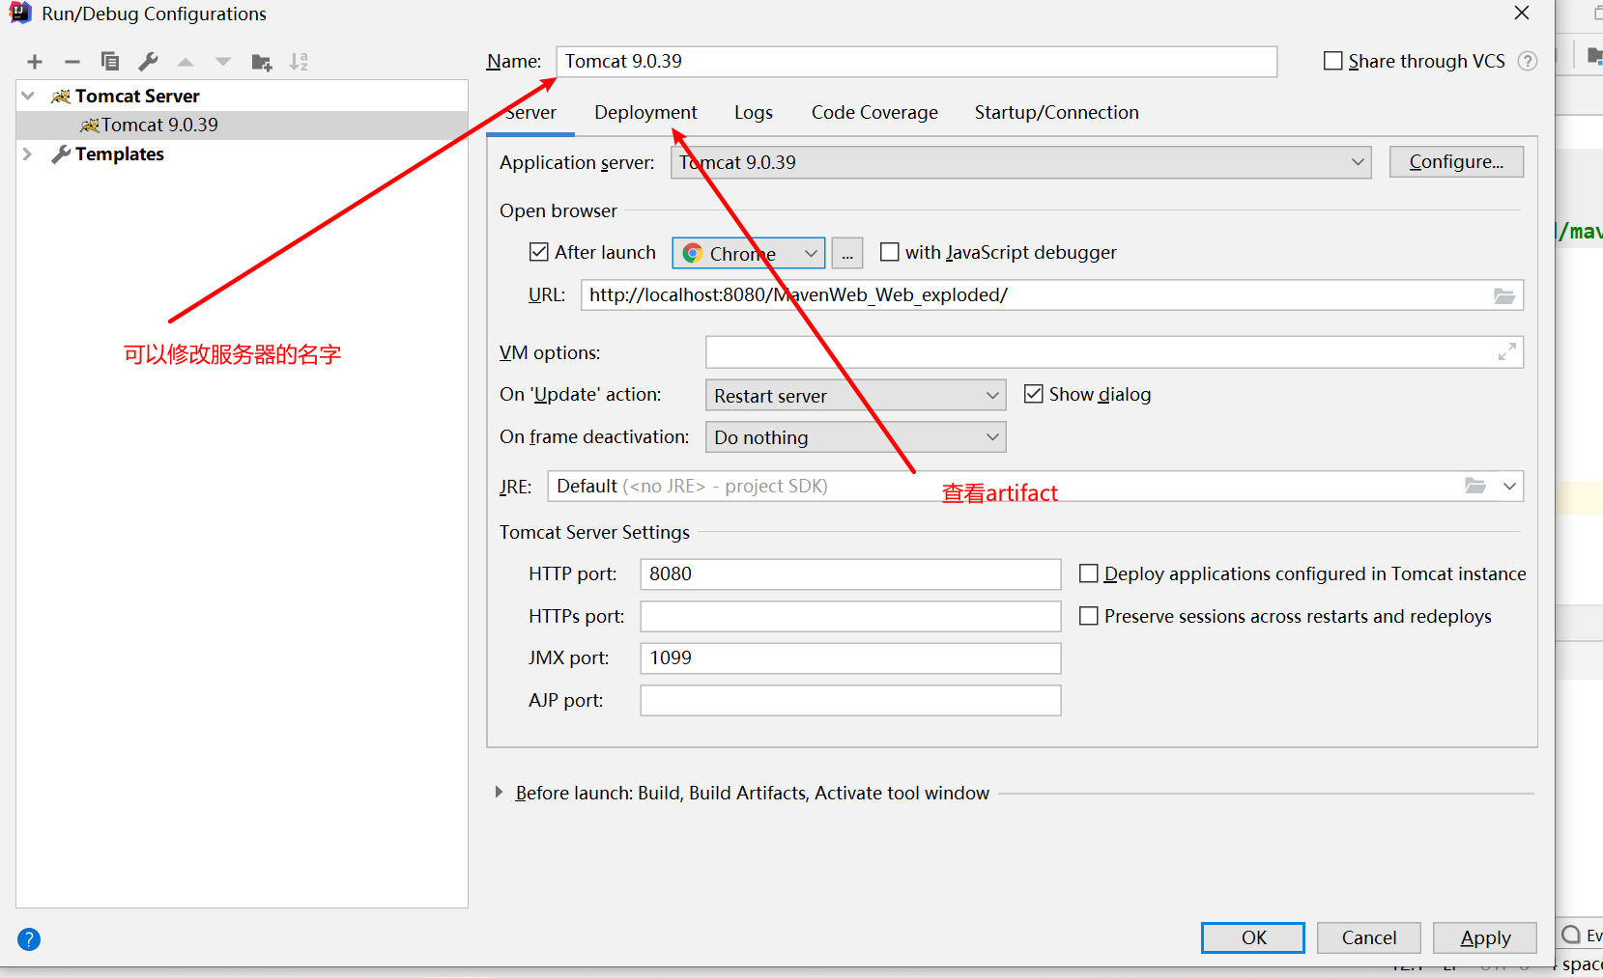
Task: Open the On 'Update' action dropdown
Action: 856,395
